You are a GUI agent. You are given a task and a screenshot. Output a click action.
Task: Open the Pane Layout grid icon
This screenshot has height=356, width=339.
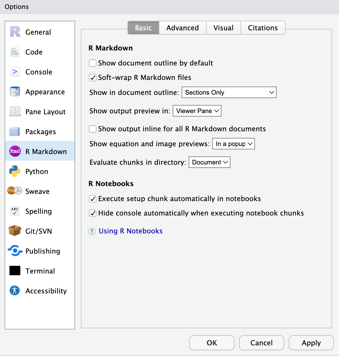(x=15, y=111)
